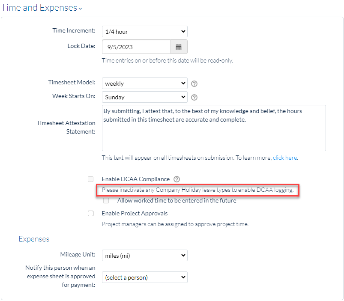
Task: Click the Expenses section header
Action: 34,239
